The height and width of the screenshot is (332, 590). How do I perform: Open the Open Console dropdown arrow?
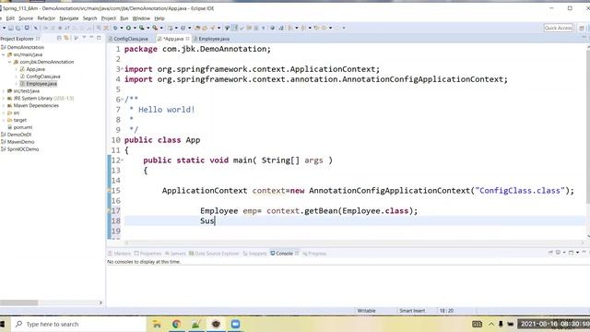coord(578,252)
